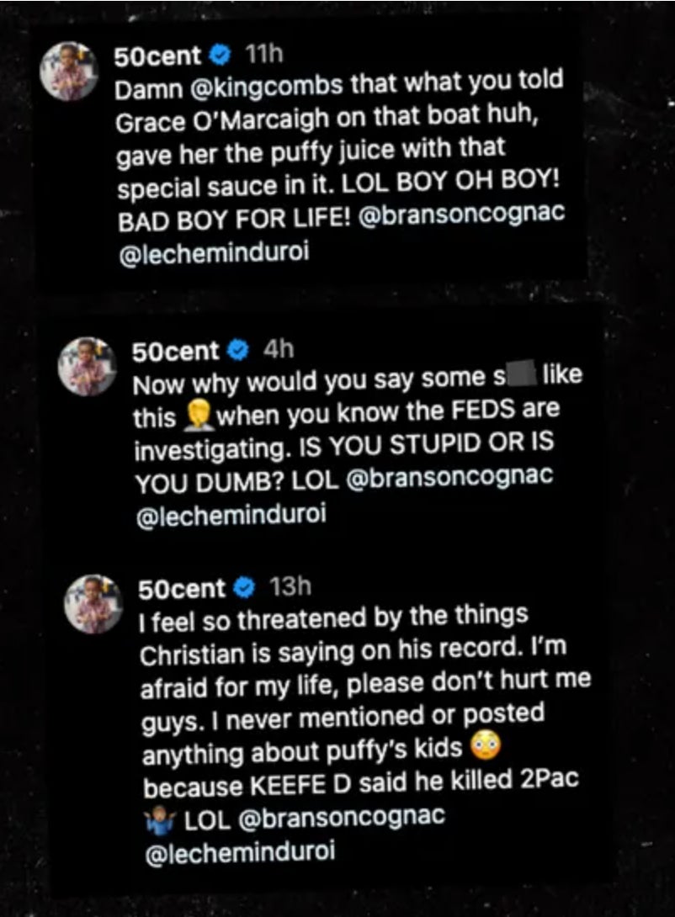Open the 50cent avatar on the 11h comment
This screenshot has height=917, width=675.
(70, 72)
